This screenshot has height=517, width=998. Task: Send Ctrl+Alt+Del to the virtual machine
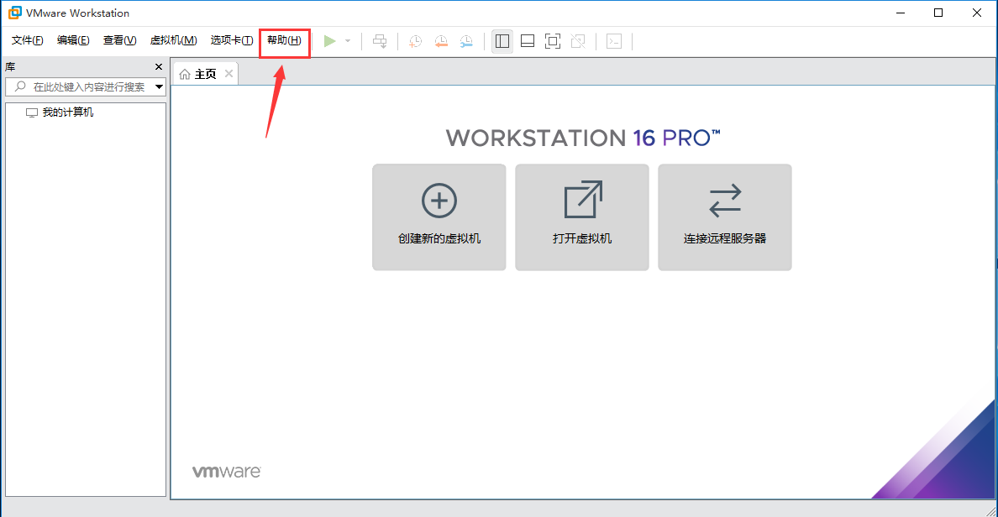click(x=380, y=40)
